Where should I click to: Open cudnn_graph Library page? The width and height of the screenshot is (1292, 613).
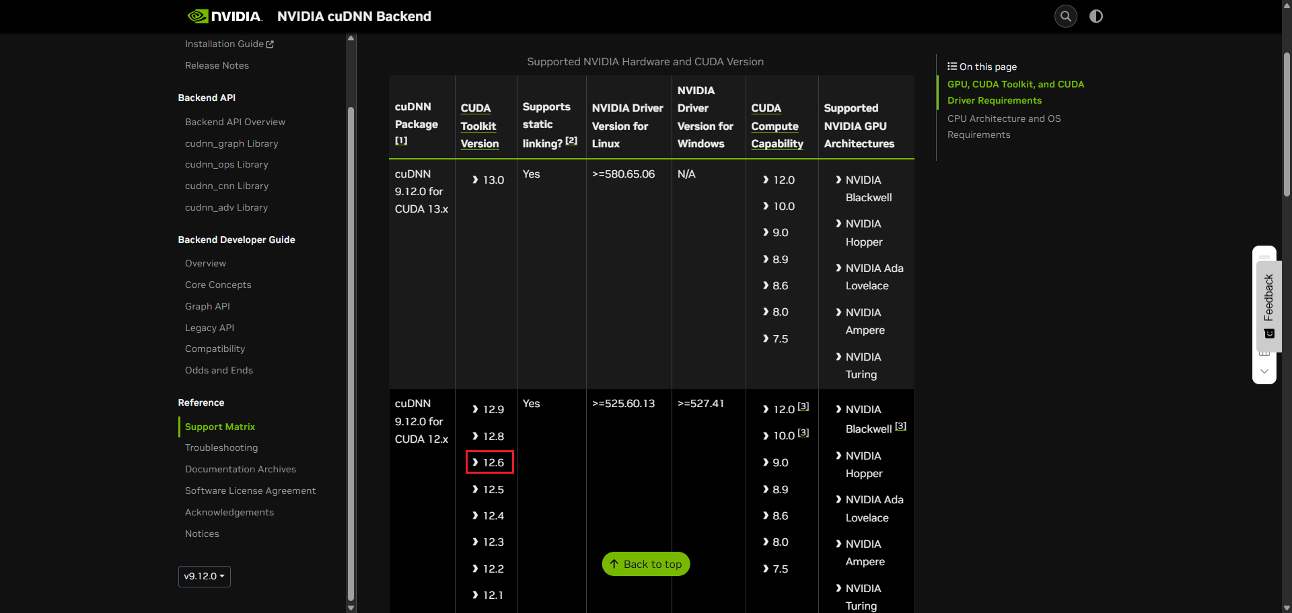click(x=231, y=143)
